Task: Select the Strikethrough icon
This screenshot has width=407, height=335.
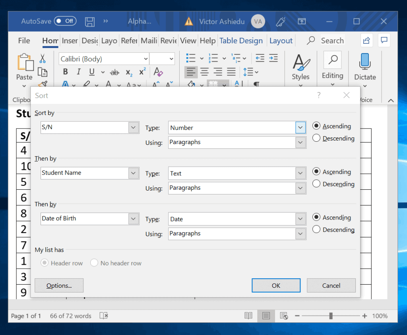Action: point(114,72)
